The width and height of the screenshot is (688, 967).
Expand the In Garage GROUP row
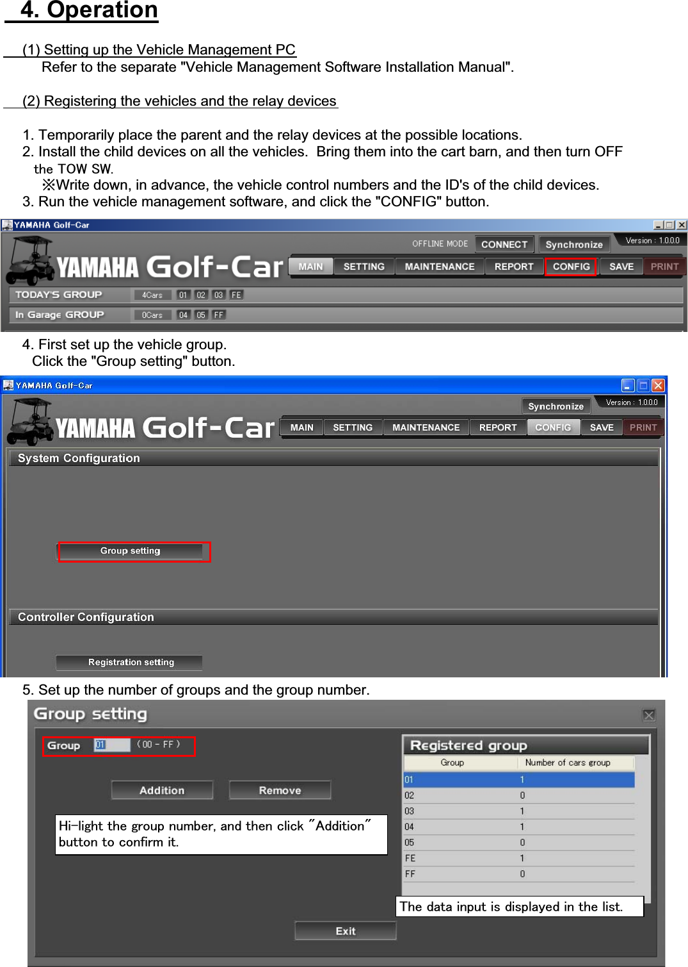(60, 315)
